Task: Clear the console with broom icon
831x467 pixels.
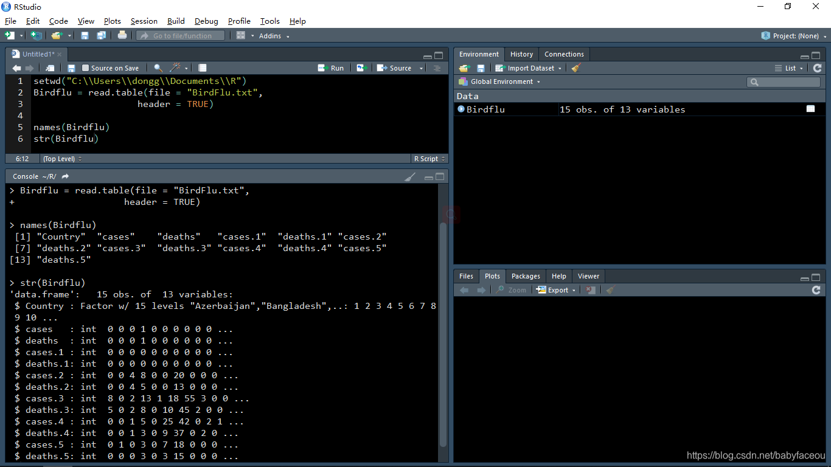Action: pos(411,176)
